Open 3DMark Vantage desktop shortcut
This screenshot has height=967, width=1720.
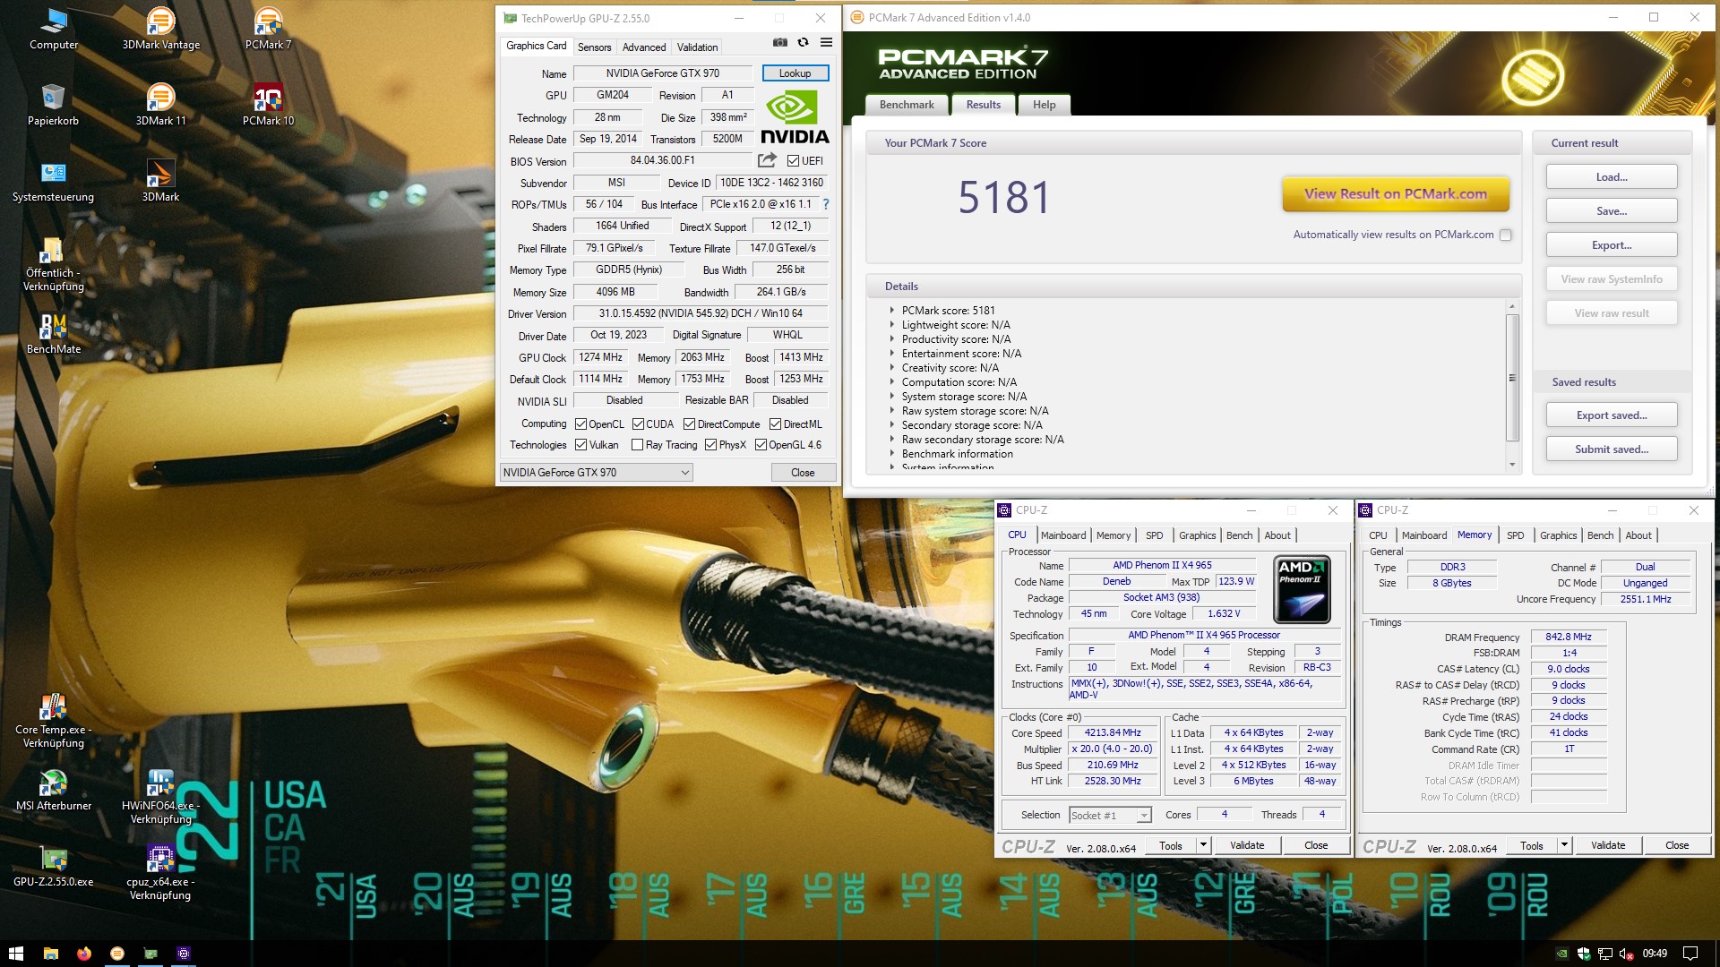click(161, 29)
